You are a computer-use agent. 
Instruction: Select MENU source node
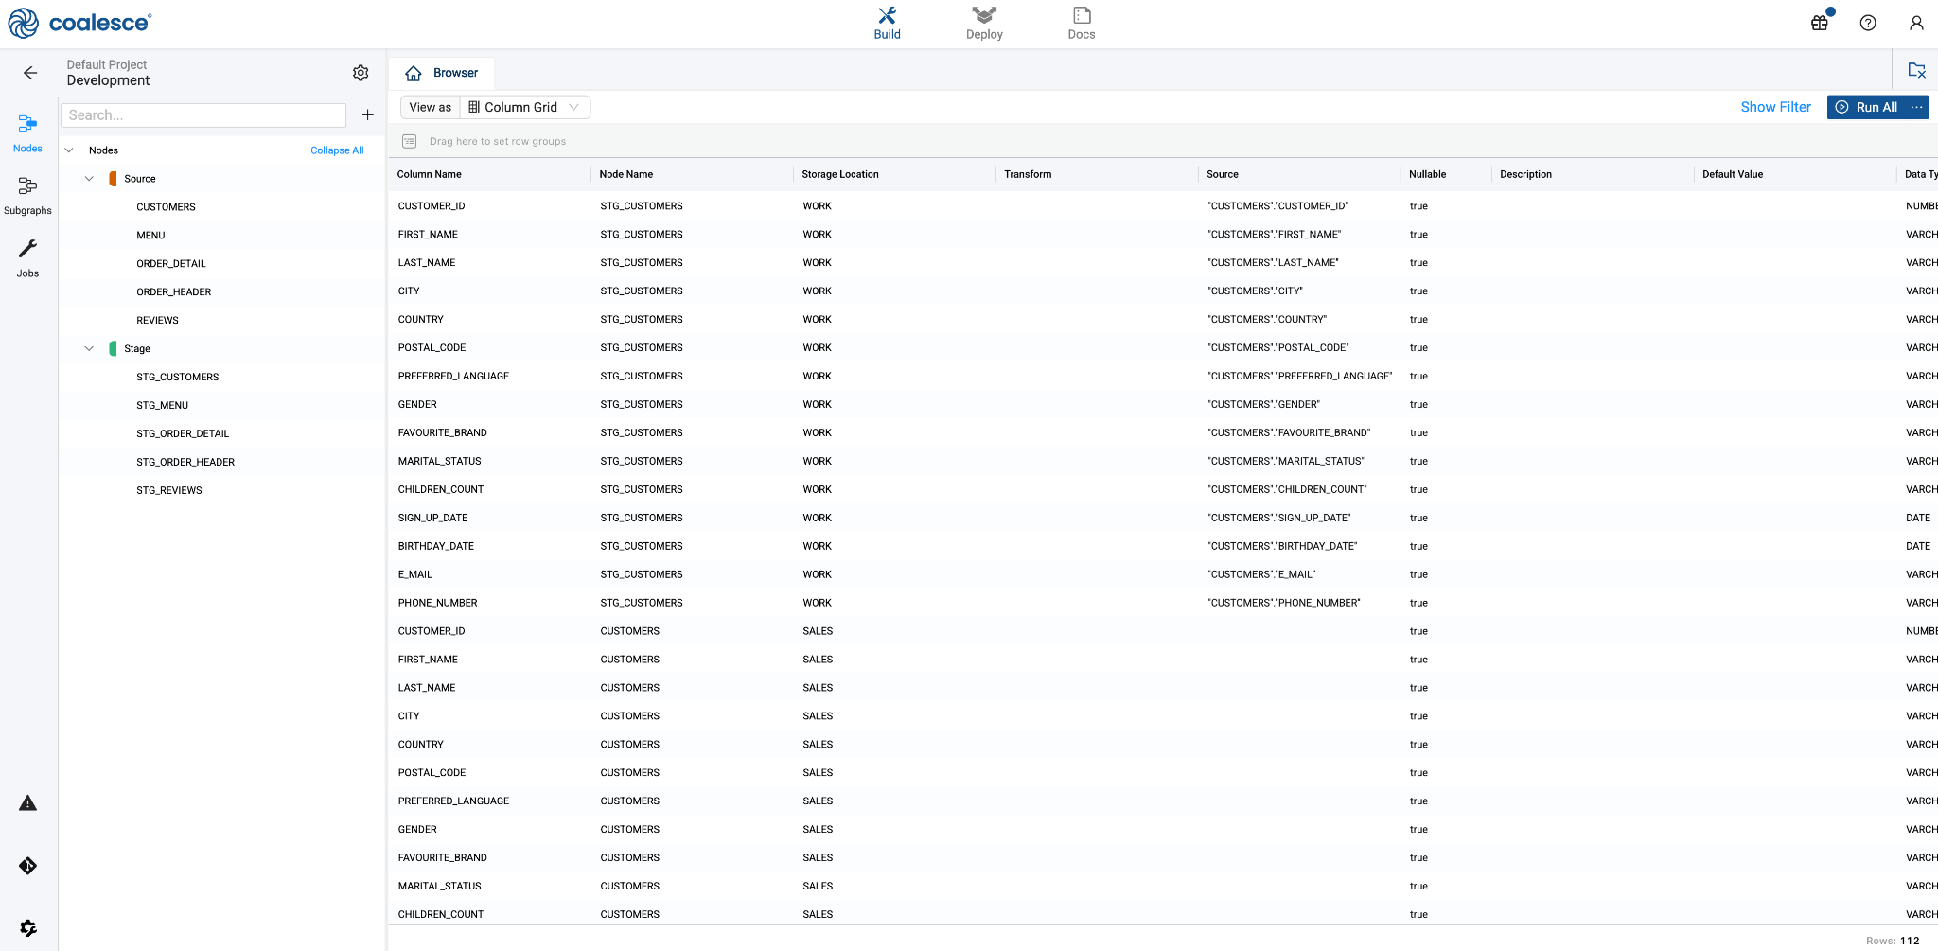(150, 236)
